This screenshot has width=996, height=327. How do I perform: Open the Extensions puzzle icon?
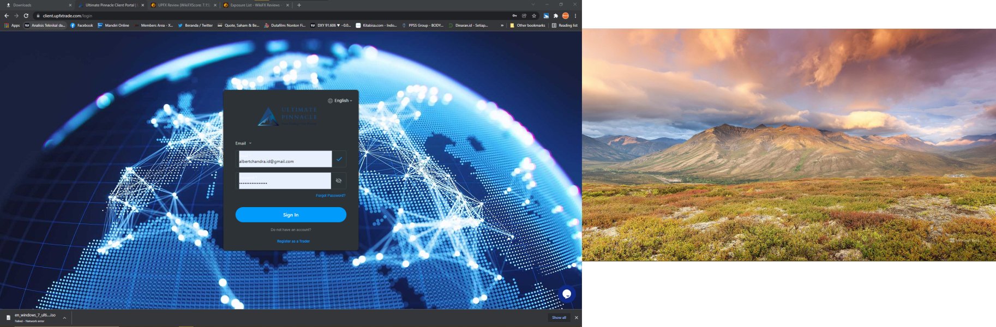556,16
